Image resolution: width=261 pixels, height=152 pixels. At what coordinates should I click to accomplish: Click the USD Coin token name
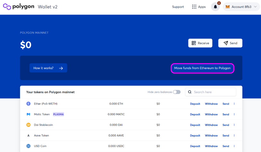[x=40, y=146]
